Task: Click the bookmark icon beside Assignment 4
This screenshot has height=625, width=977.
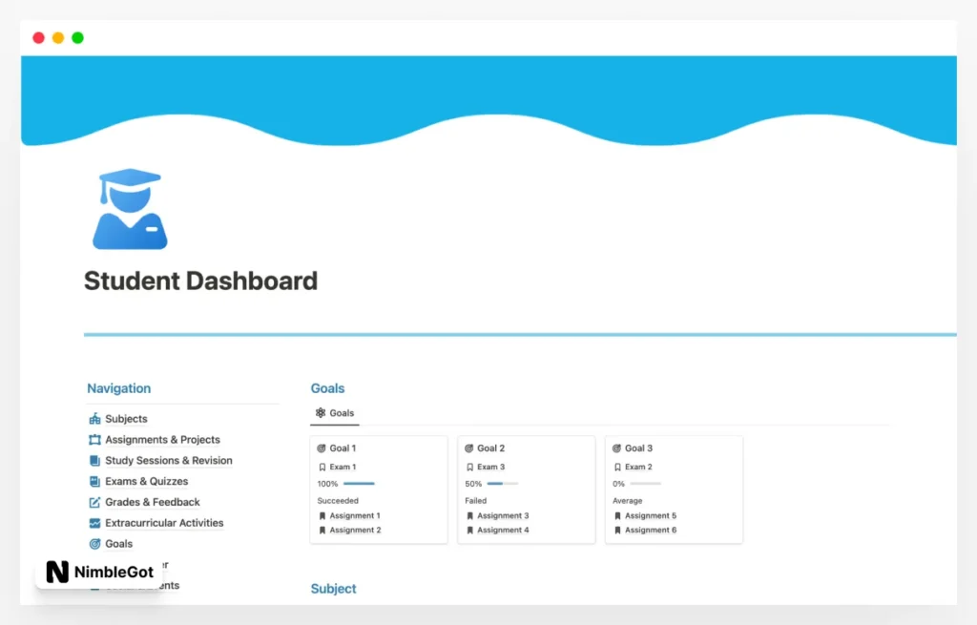Action: pyautogui.click(x=469, y=531)
